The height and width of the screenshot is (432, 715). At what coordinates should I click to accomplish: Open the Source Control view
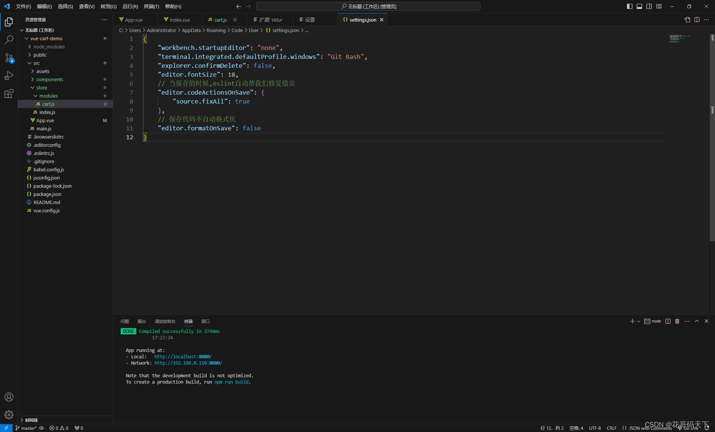click(9, 58)
